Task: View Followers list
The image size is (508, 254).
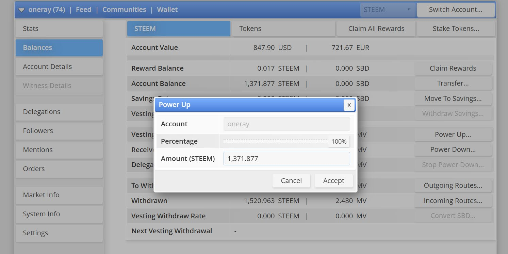Action: pyautogui.click(x=59, y=131)
